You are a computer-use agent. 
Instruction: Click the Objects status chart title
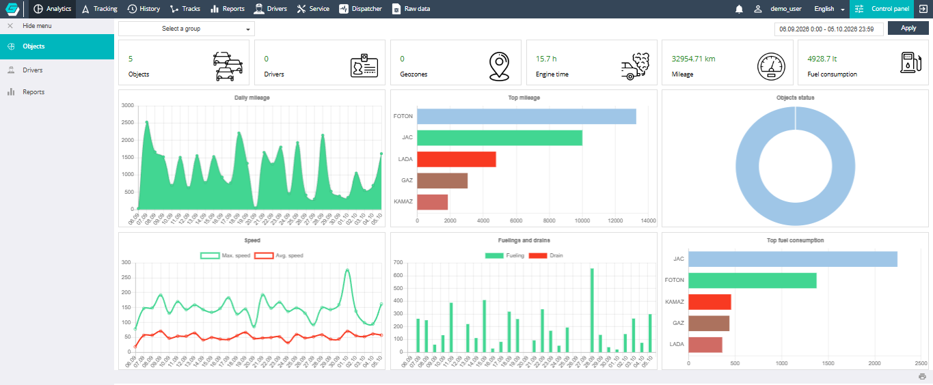pyautogui.click(x=795, y=98)
